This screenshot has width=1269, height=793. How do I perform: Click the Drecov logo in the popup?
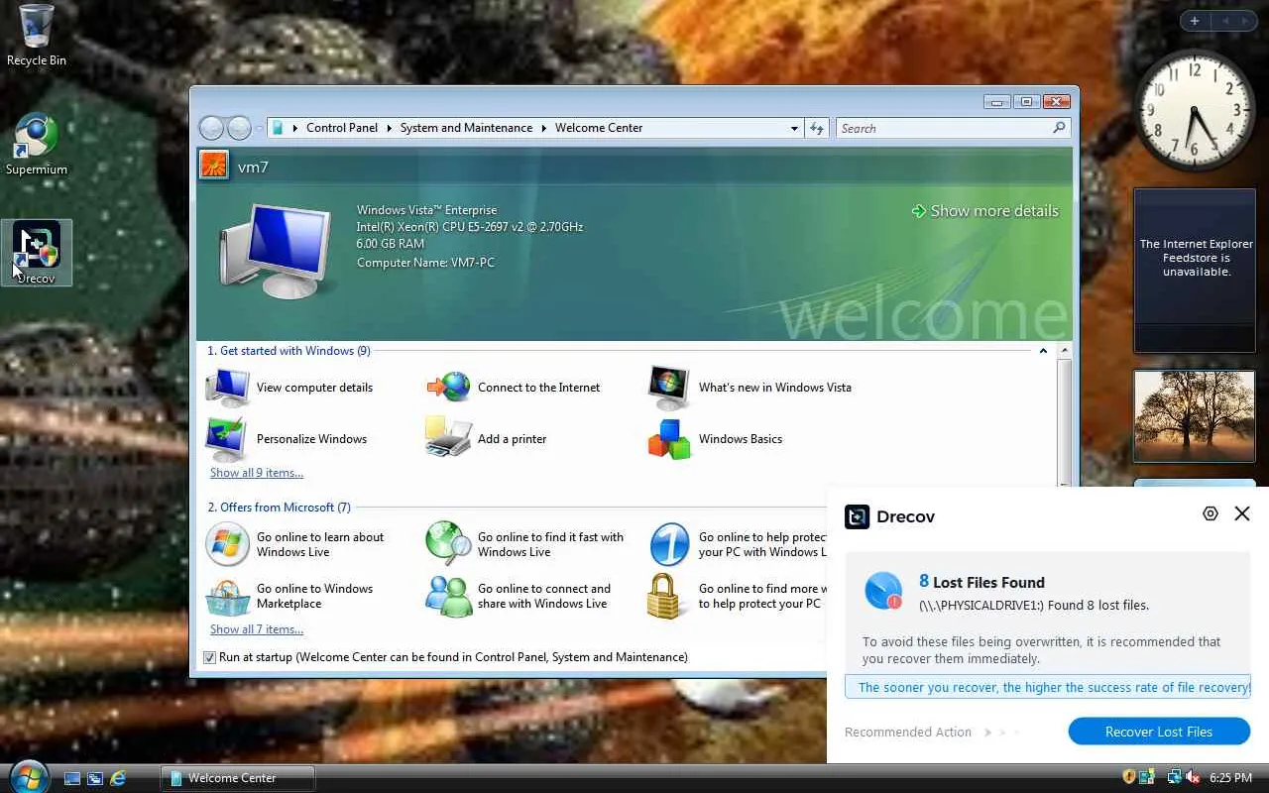pos(857,516)
